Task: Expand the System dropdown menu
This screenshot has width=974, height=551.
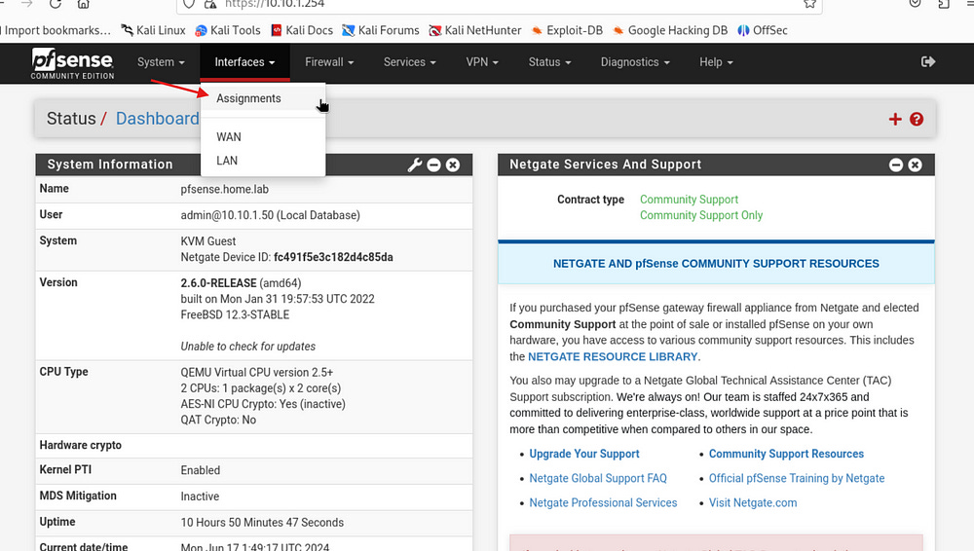Action: point(161,62)
